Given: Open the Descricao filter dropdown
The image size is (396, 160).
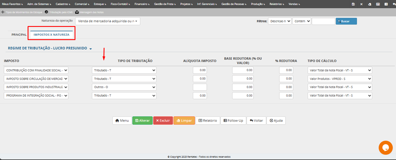Looking at the screenshot, I should pyautogui.click(x=279, y=21).
